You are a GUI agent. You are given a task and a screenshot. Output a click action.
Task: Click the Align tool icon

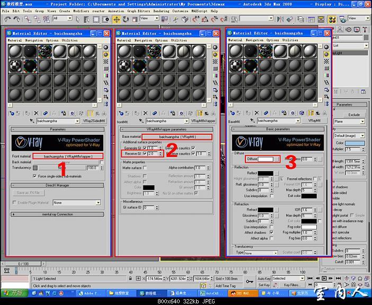coord(289,19)
